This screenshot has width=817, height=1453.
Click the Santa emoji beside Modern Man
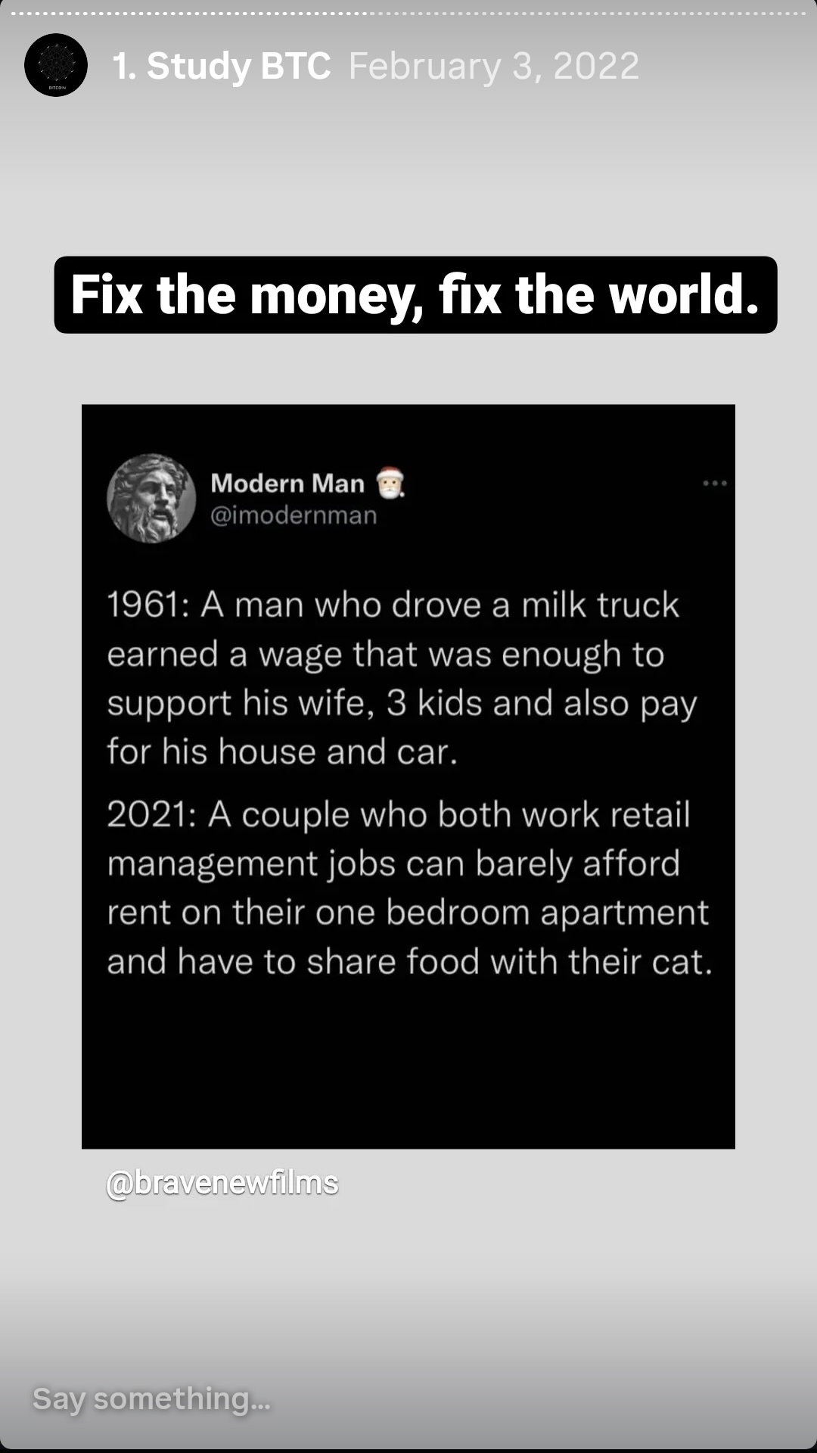(390, 483)
